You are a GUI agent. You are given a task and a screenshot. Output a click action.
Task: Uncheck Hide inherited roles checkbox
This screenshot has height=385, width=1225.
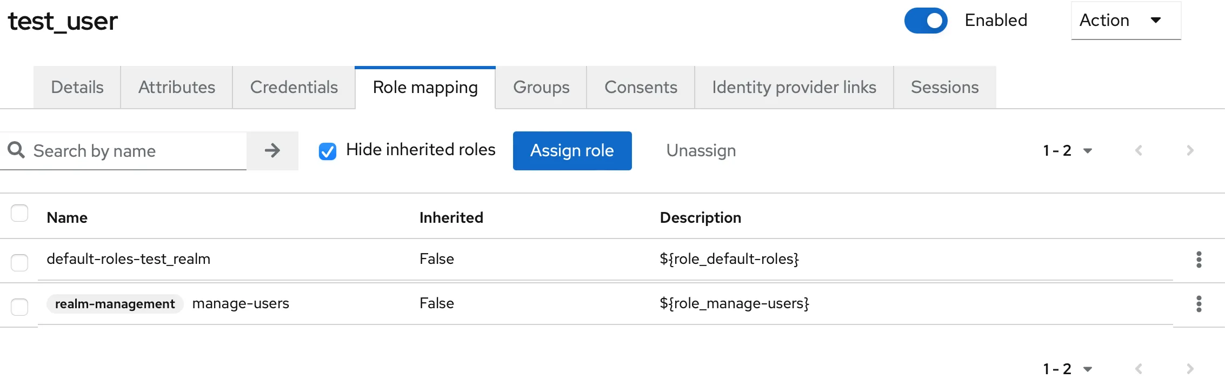pyautogui.click(x=328, y=151)
